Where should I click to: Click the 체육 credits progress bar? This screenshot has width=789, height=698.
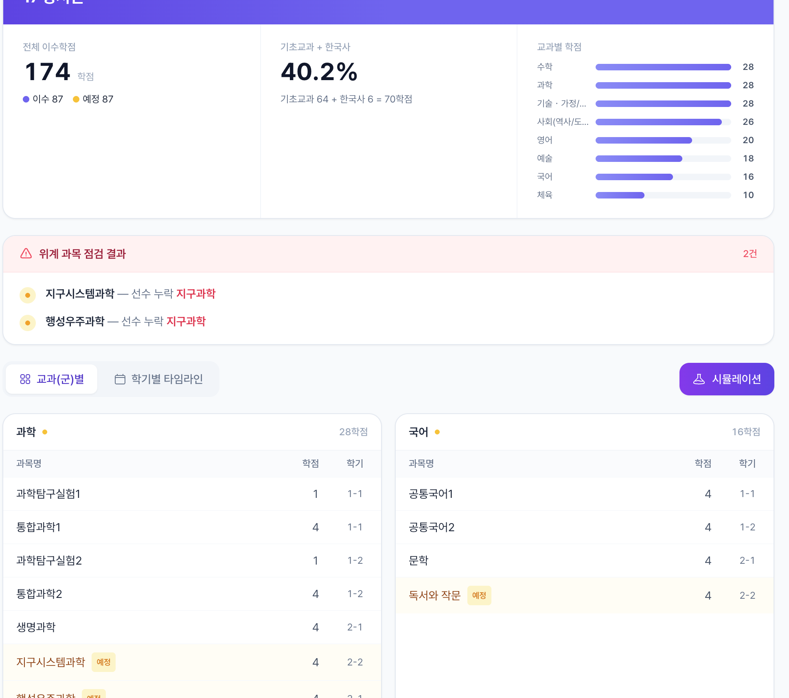pos(663,195)
